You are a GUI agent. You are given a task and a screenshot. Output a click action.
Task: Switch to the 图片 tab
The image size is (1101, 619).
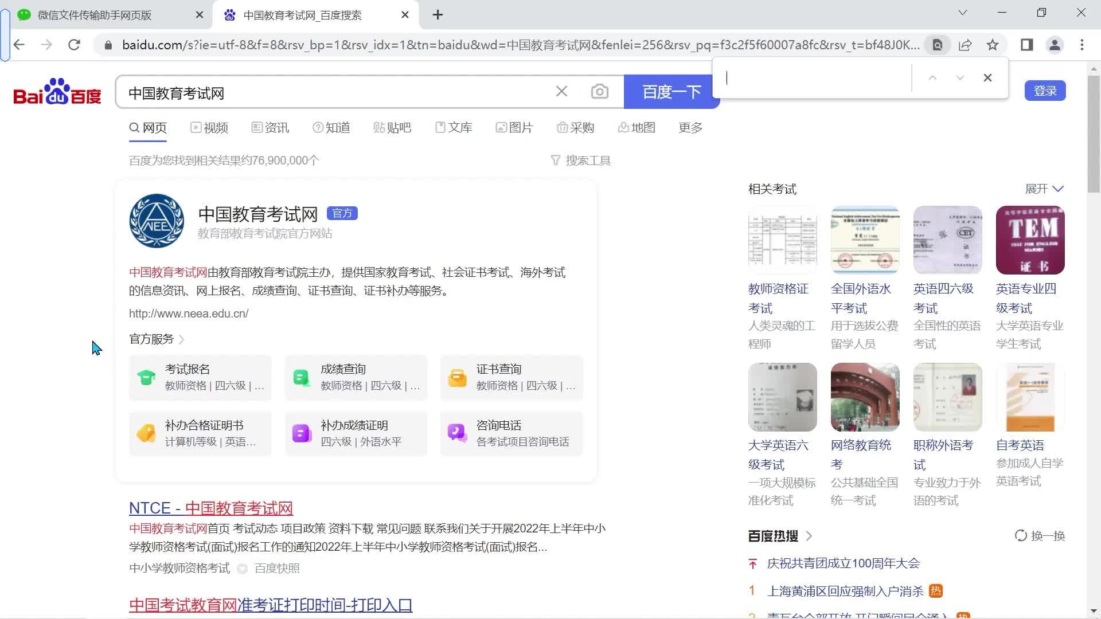[x=514, y=128]
